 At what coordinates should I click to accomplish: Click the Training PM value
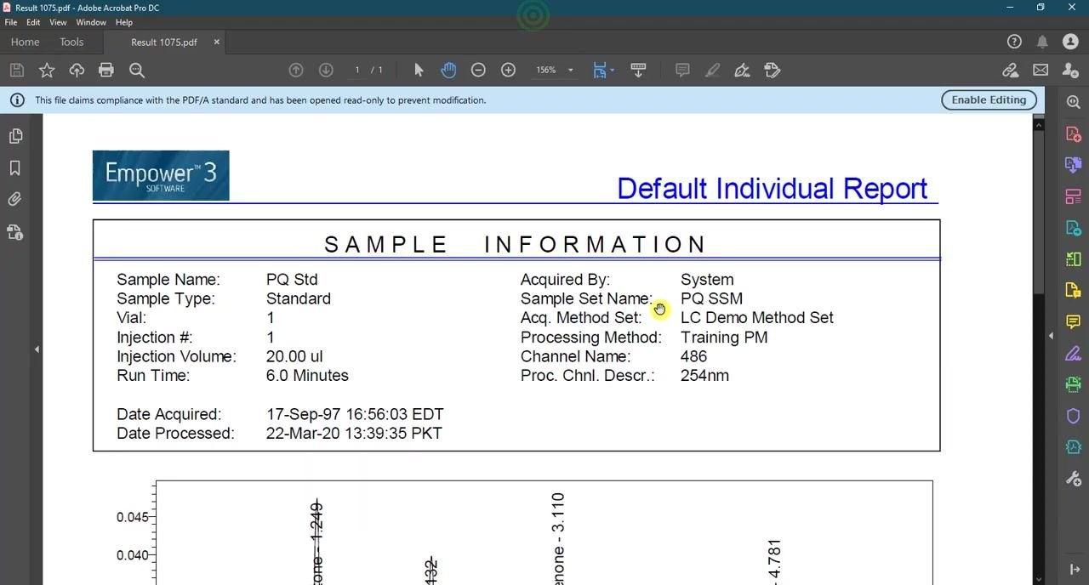tap(724, 338)
